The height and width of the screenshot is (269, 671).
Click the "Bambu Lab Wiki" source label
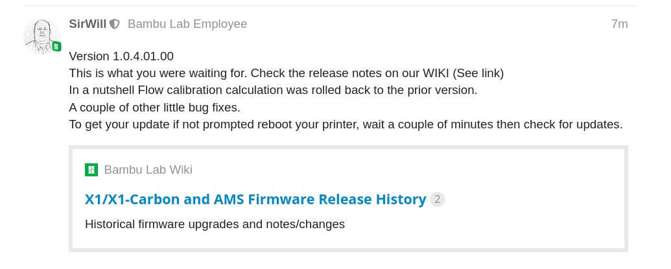tap(148, 170)
